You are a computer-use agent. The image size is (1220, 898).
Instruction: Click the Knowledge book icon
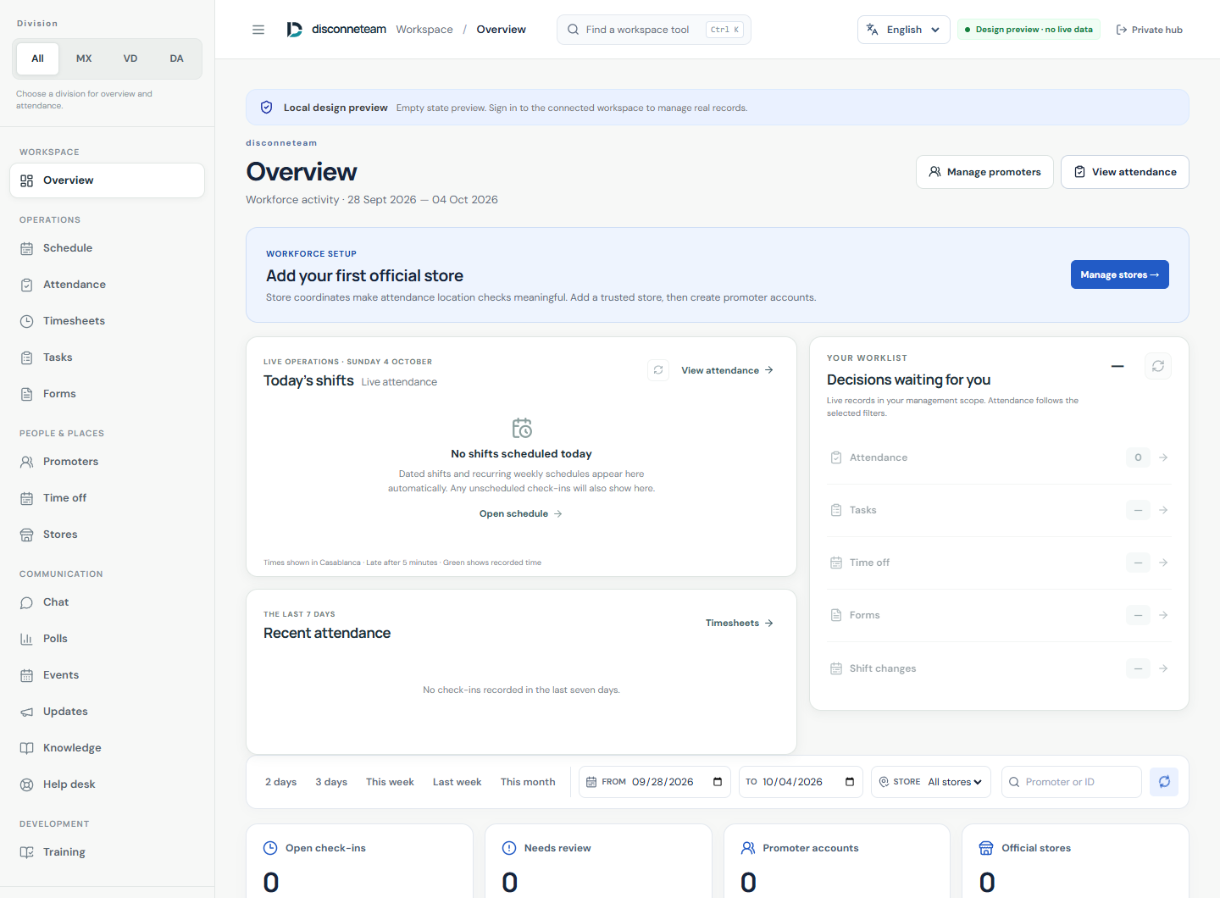pos(27,748)
